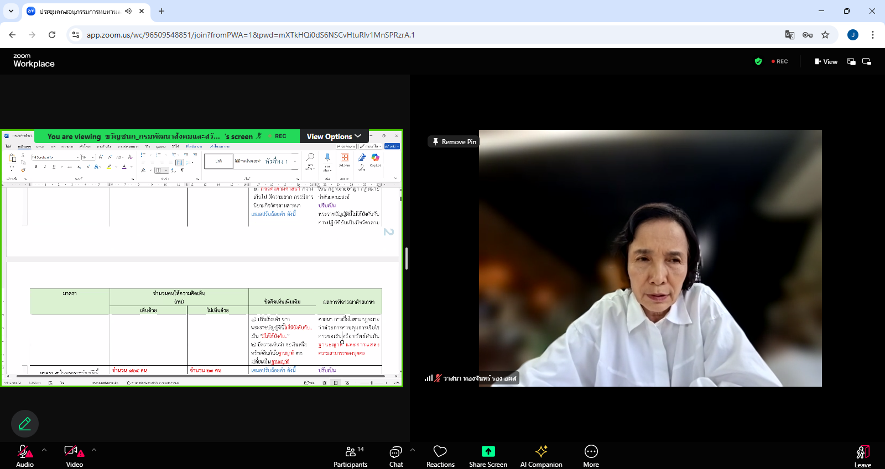Click the green encryption shield icon
Screen dimensions: 885x469
758,61
